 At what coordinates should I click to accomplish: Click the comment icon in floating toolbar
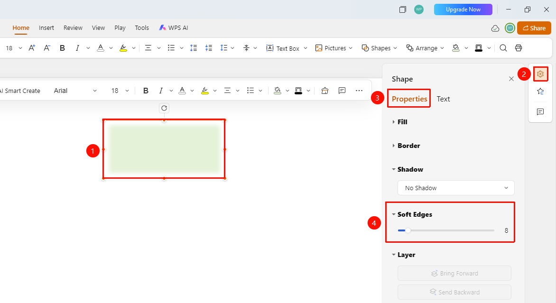pyautogui.click(x=342, y=91)
